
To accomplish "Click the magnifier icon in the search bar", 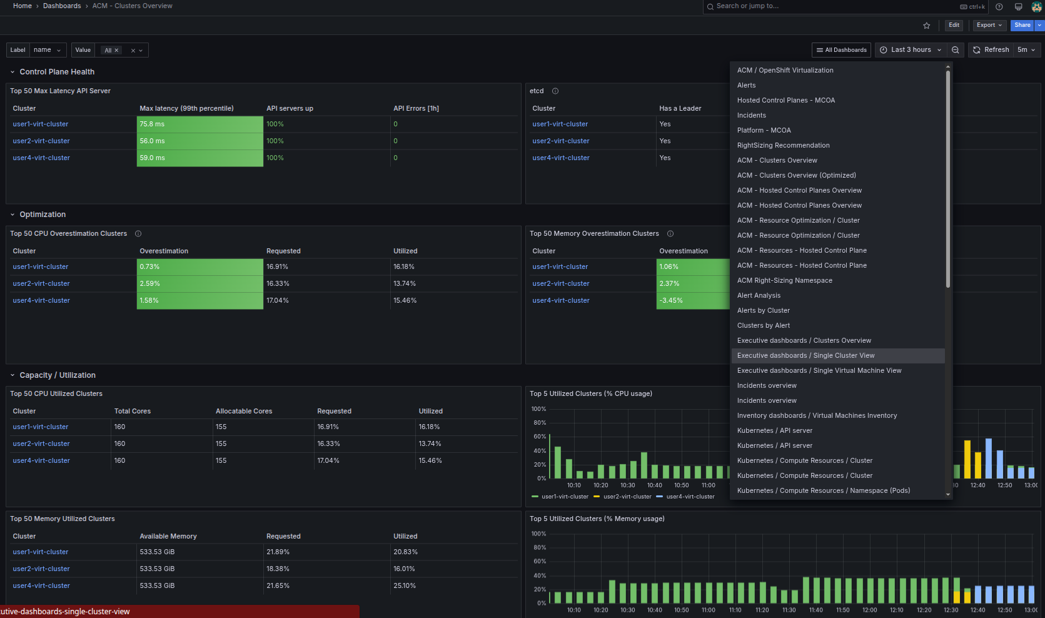I will (x=710, y=7).
